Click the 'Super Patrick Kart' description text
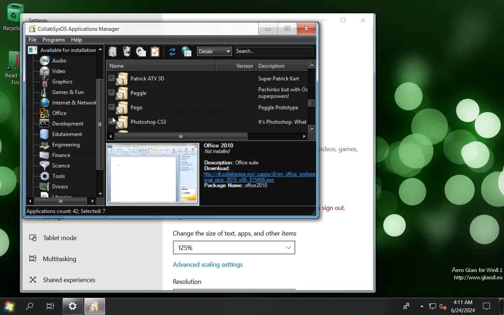The width and height of the screenshot is (504, 315). tap(279, 78)
